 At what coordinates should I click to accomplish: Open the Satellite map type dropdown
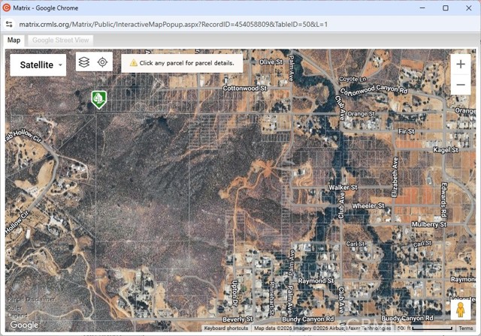tap(38, 64)
